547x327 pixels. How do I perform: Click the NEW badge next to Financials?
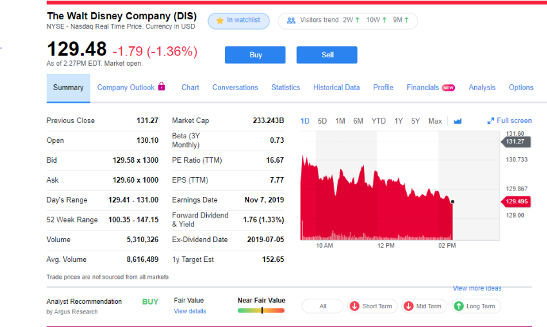[x=448, y=88]
